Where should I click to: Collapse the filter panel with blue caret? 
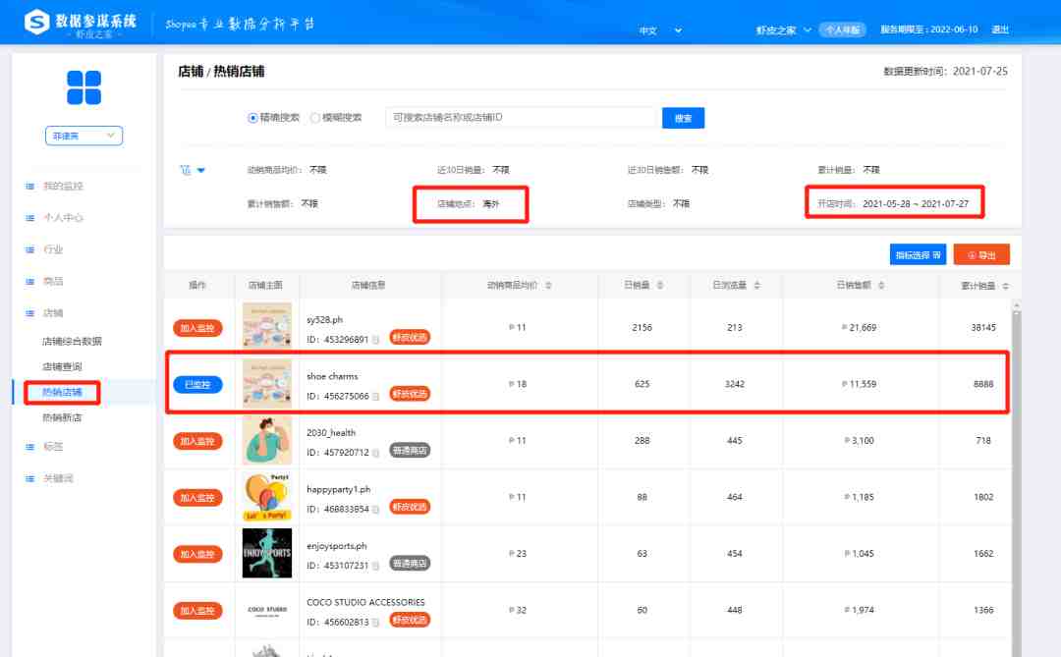tap(201, 171)
